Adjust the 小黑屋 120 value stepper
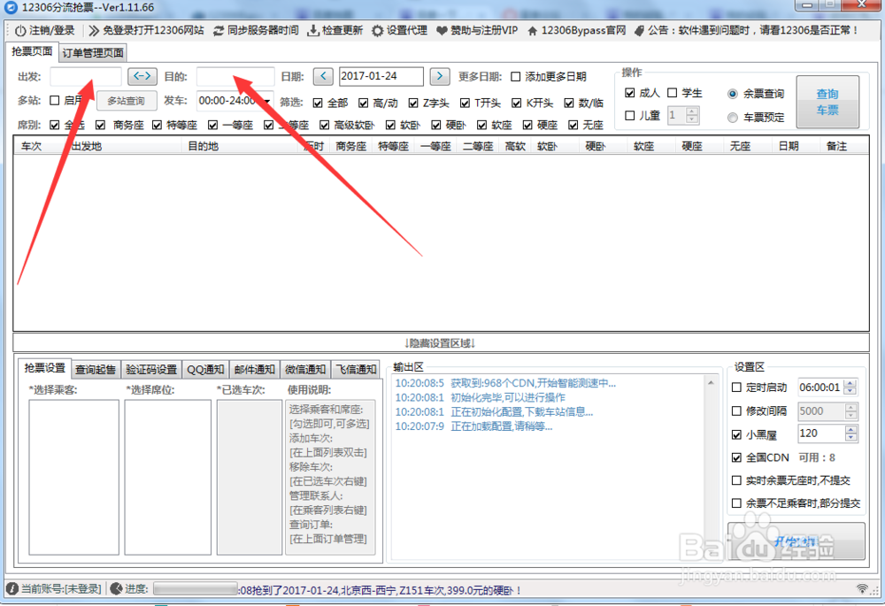The height and width of the screenshot is (606, 885). (850, 433)
